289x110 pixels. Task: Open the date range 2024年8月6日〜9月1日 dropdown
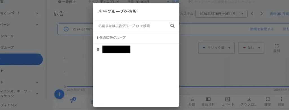click(221, 14)
